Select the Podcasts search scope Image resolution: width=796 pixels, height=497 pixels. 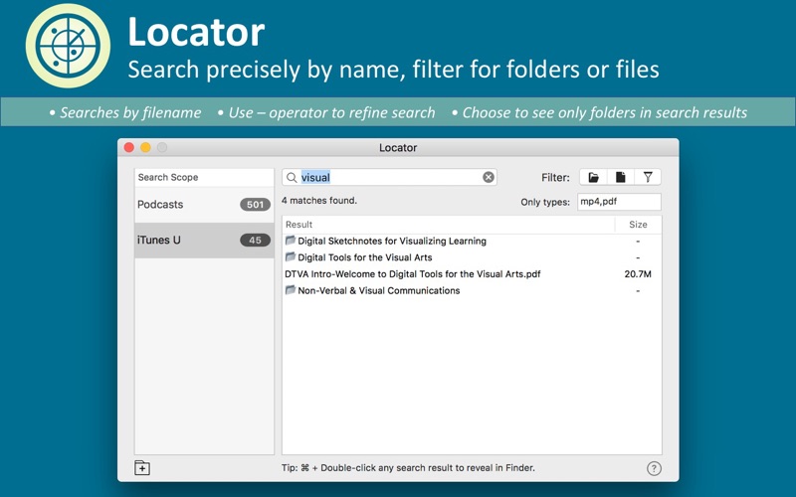point(203,205)
